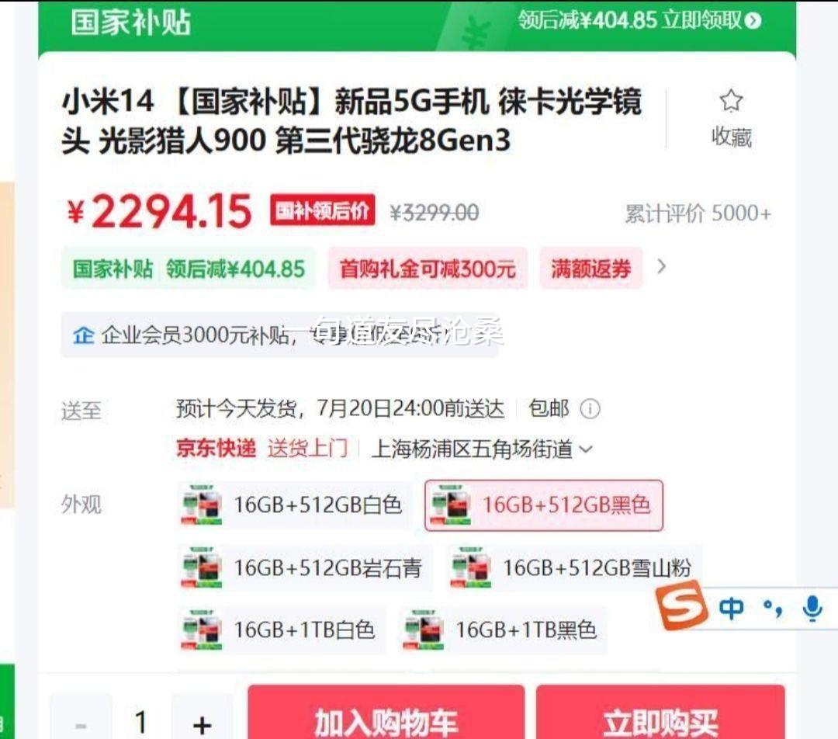Choose the 16GB+512GB雪山粉 option
The image size is (838, 739).
[x=574, y=567]
